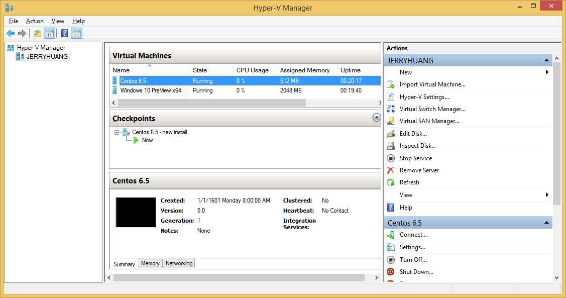Image resolution: width=566 pixels, height=298 pixels.
Task: Collapse the Centos 6.5 checkpoint tree node
Action: point(117,133)
